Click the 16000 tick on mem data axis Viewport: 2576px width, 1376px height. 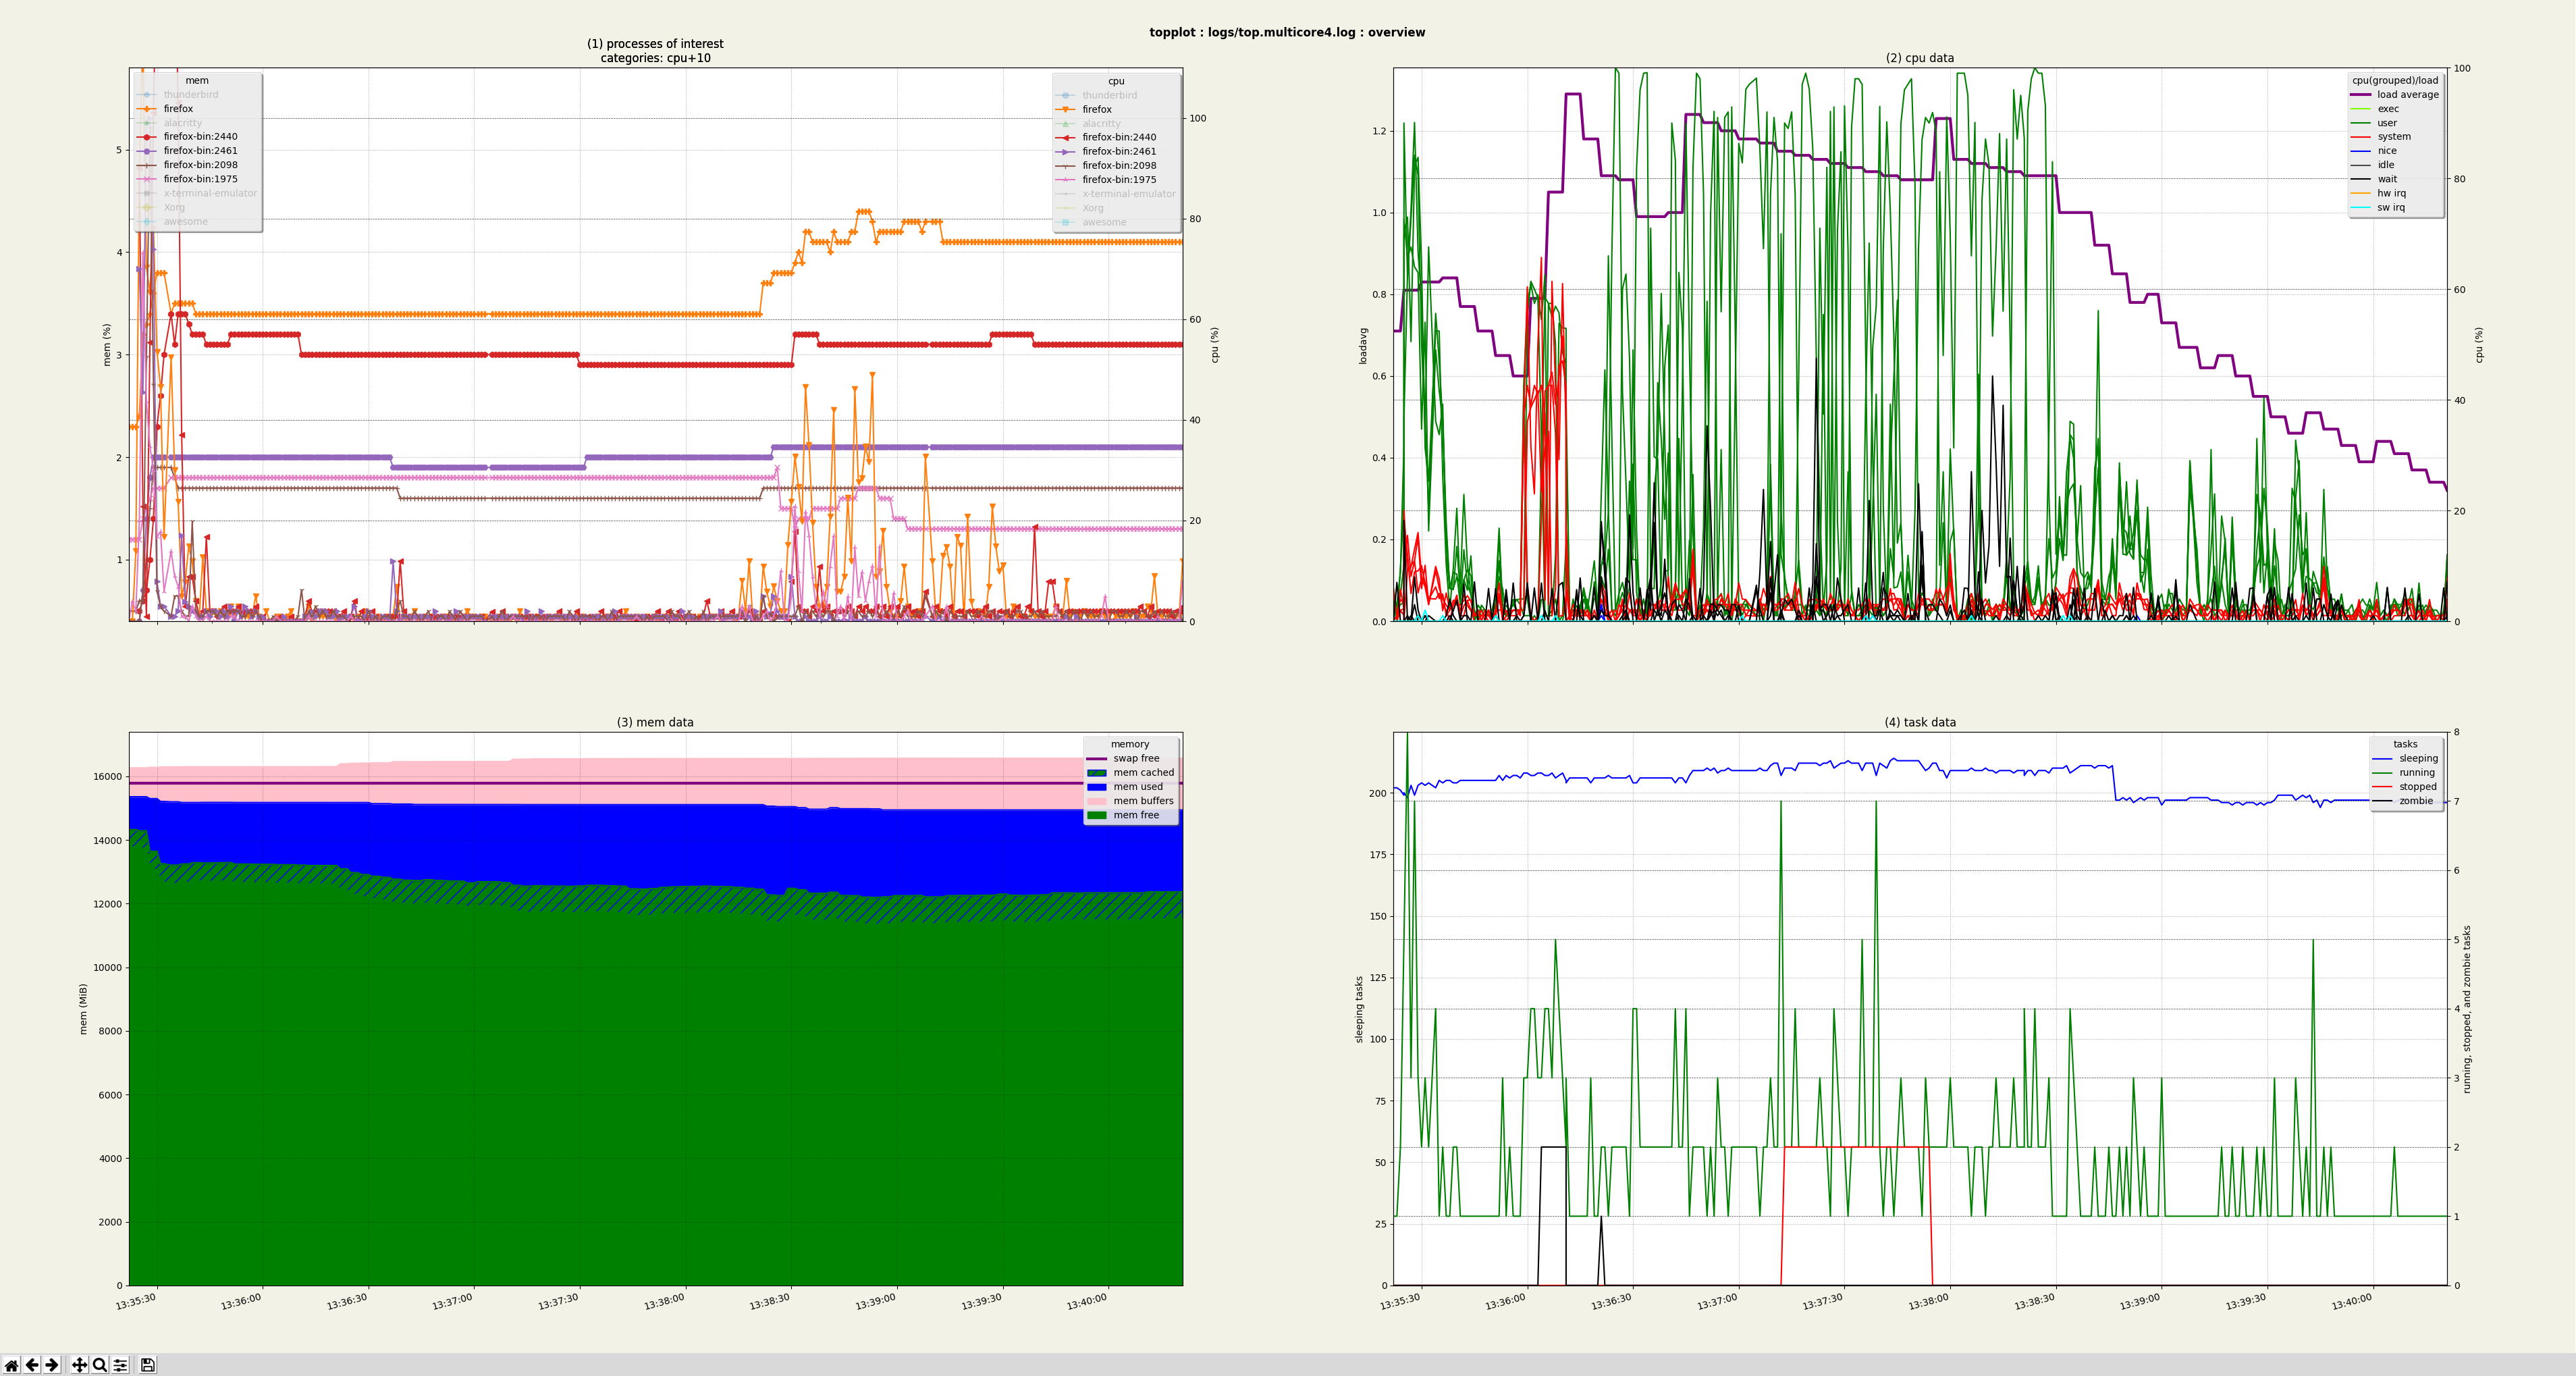[x=108, y=777]
